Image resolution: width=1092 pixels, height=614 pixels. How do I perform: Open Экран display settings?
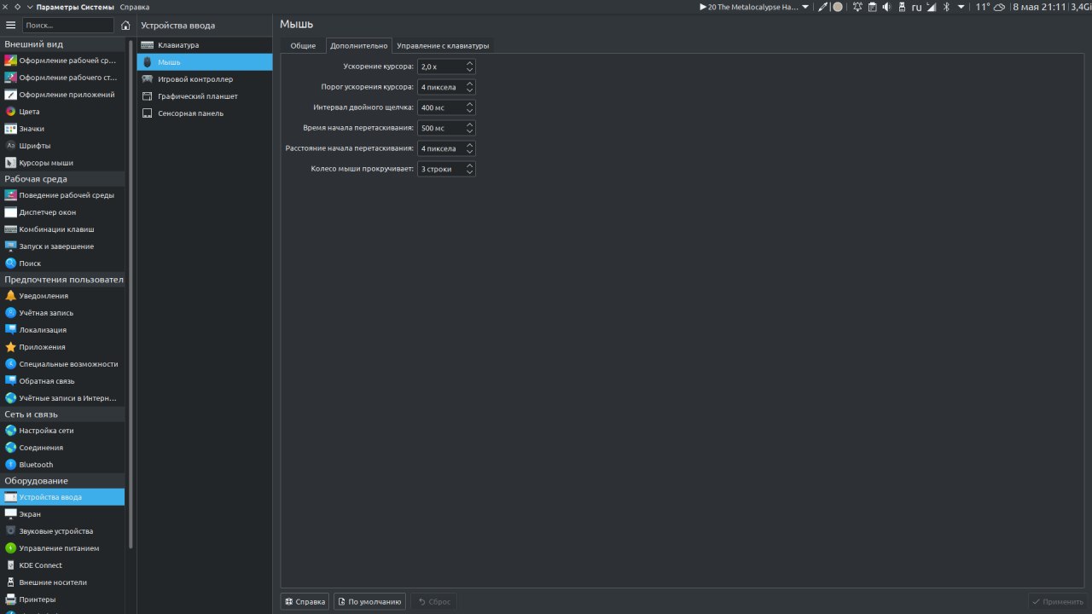(62, 514)
